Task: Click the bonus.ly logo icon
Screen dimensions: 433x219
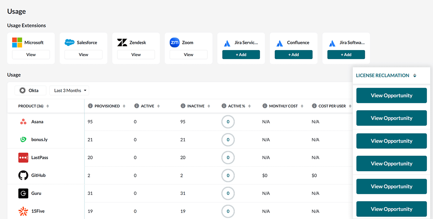Action: 23,139
